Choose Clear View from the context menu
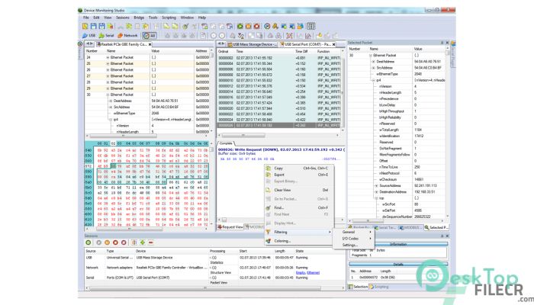 [299, 190]
